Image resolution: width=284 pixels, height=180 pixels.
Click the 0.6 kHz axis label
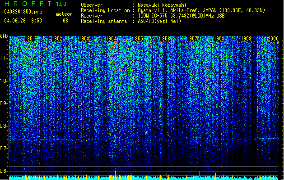[4, 171]
